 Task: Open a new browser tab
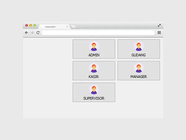[x=73, y=27]
